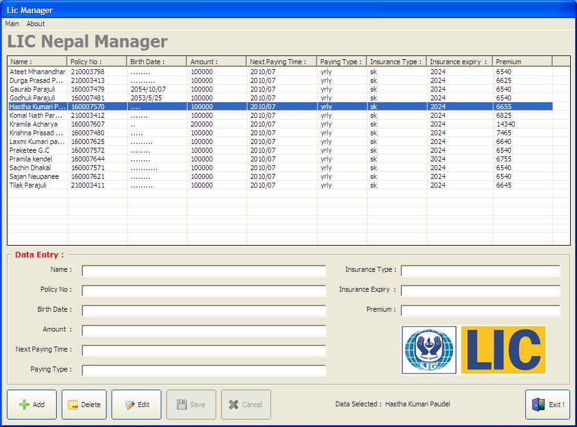
Task: Sort by the Policy No column header
Action: (97, 62)
